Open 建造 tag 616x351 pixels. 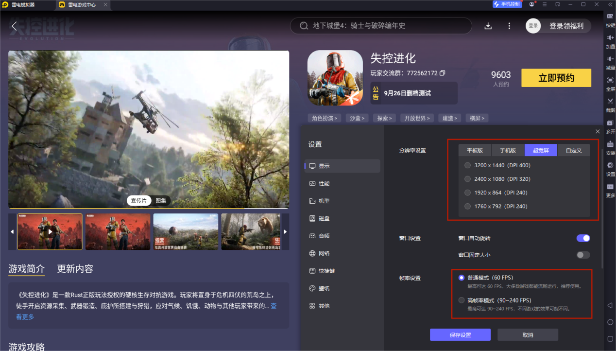click(x=449, y=118)
